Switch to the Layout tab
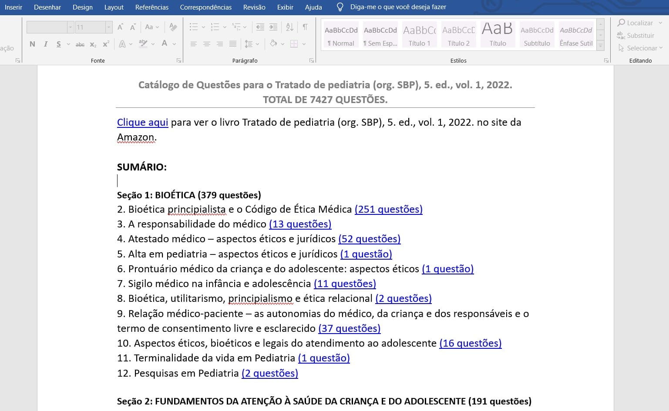Image resolution: width=669 pixels, height=411 pixels. (x=114, y=7)
